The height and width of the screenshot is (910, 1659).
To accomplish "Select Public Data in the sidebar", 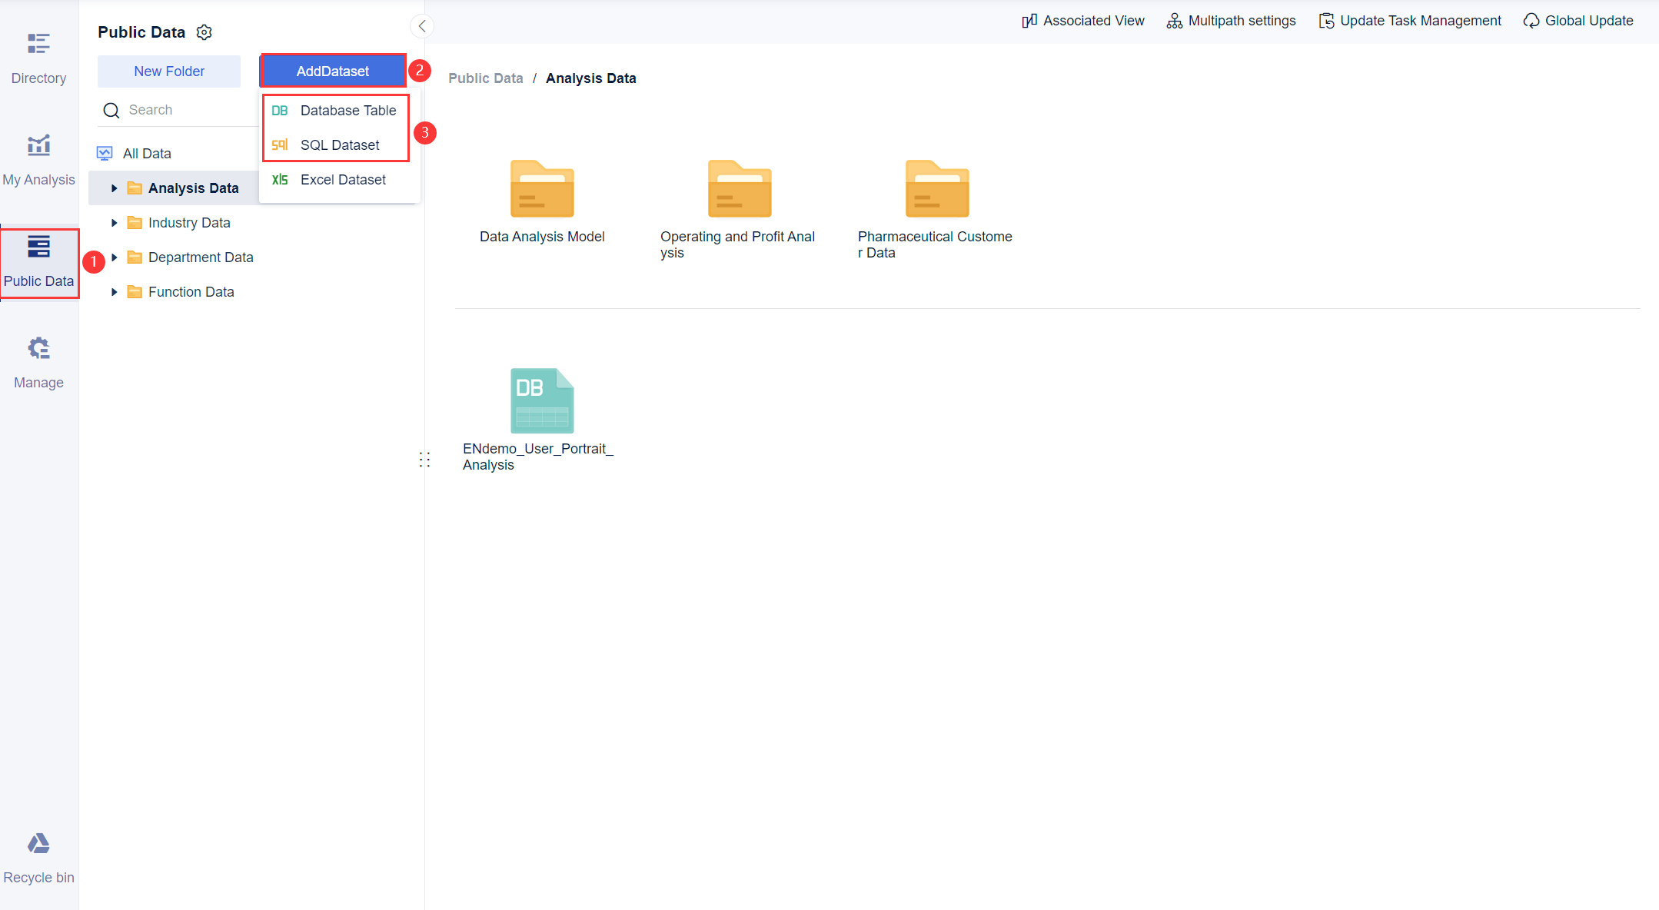I will click(x=38, y=263).
